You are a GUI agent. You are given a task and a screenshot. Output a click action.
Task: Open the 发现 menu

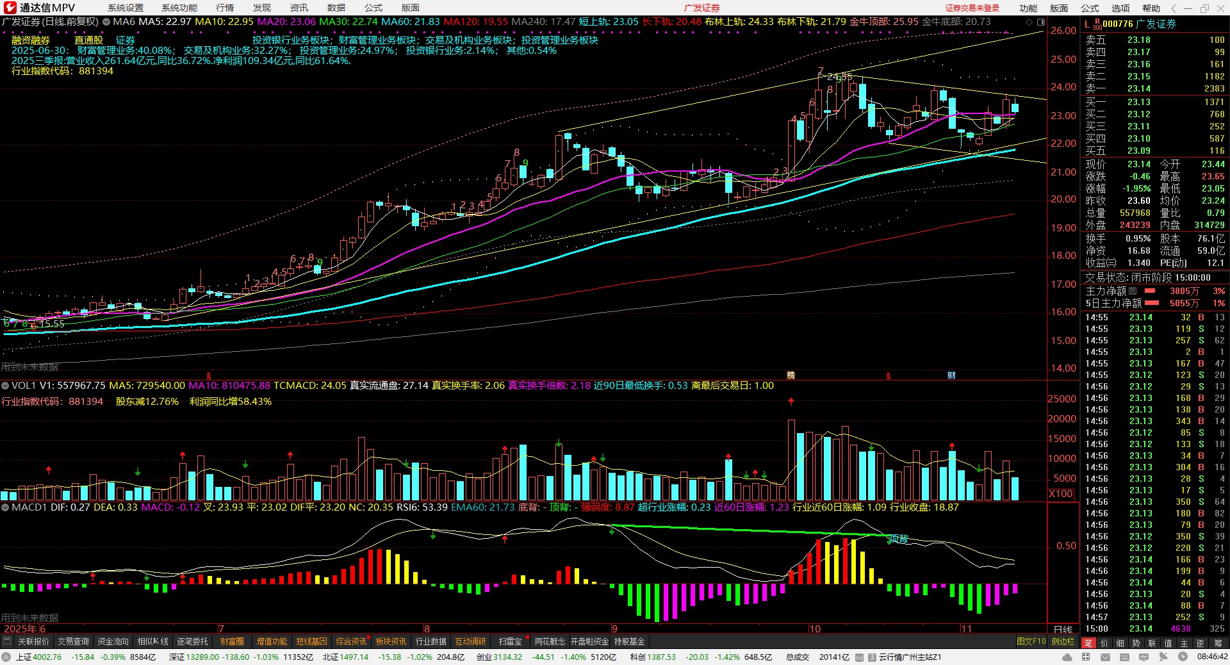coord(262,8)
